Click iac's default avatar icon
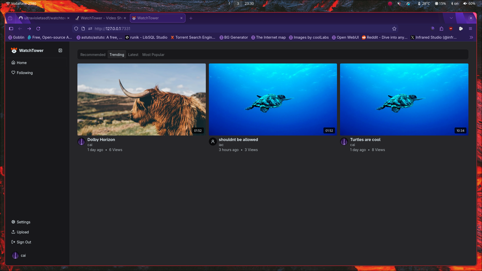The height and width of the screenshot is (271, 482). 213,142
